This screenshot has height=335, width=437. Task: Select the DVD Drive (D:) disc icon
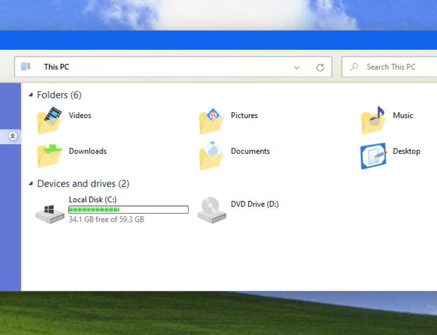coord(212,210)
